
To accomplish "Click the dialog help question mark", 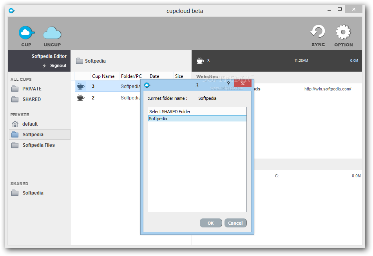I will [x=228, y=83].
